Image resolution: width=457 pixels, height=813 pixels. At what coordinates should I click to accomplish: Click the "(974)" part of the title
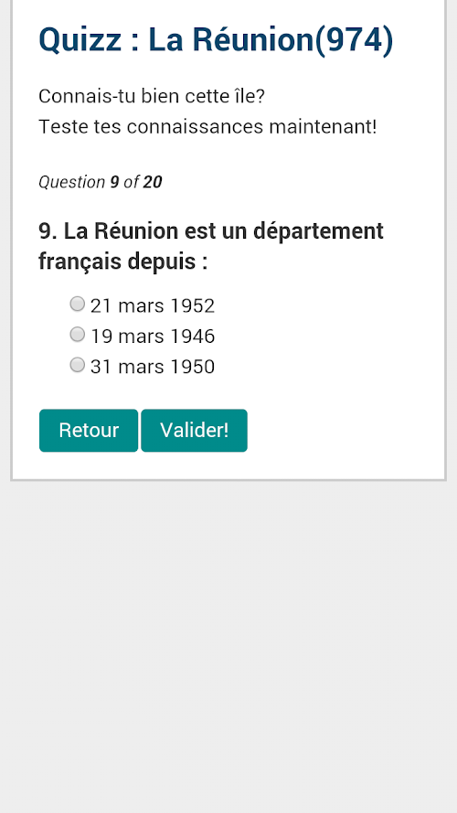pyautogui.click(x=354, y=40)
